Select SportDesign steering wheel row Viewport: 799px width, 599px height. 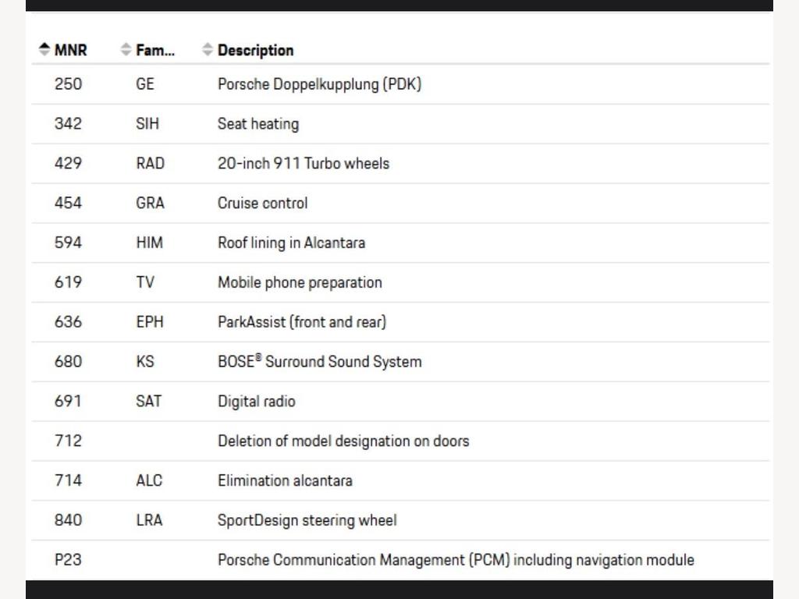click(400, 521)
